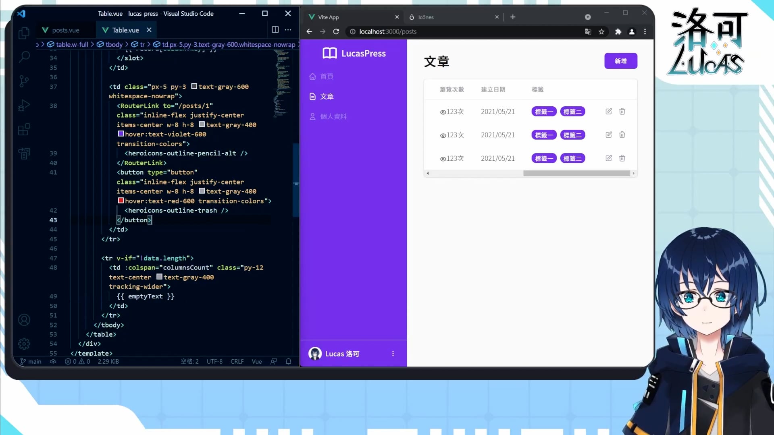Click the split editor right icon

coord(275,30)
